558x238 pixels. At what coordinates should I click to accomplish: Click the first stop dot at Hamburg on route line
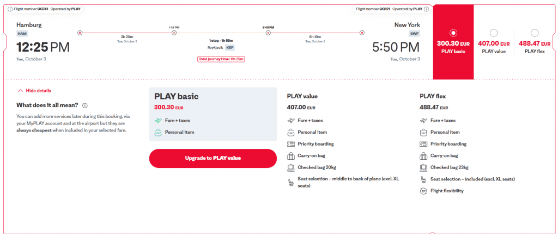80,33
